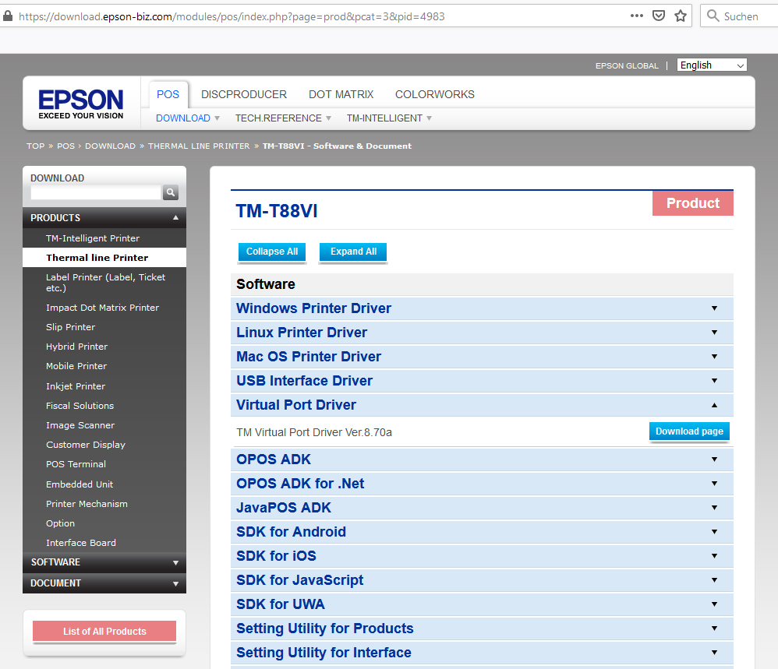Expand the SDK for iOS section

tap(482, 556)
